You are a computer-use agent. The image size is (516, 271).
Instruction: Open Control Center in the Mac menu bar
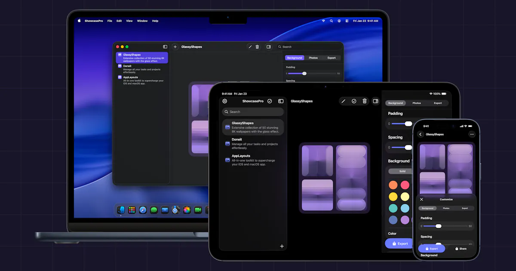click(x=346, y=21)
